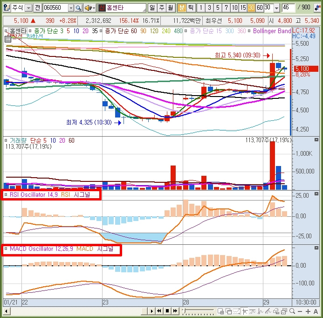Viewport: 323px width, 318px height.
Task: Switch to the 틱 tick chart period
Action: click(190, 8)
